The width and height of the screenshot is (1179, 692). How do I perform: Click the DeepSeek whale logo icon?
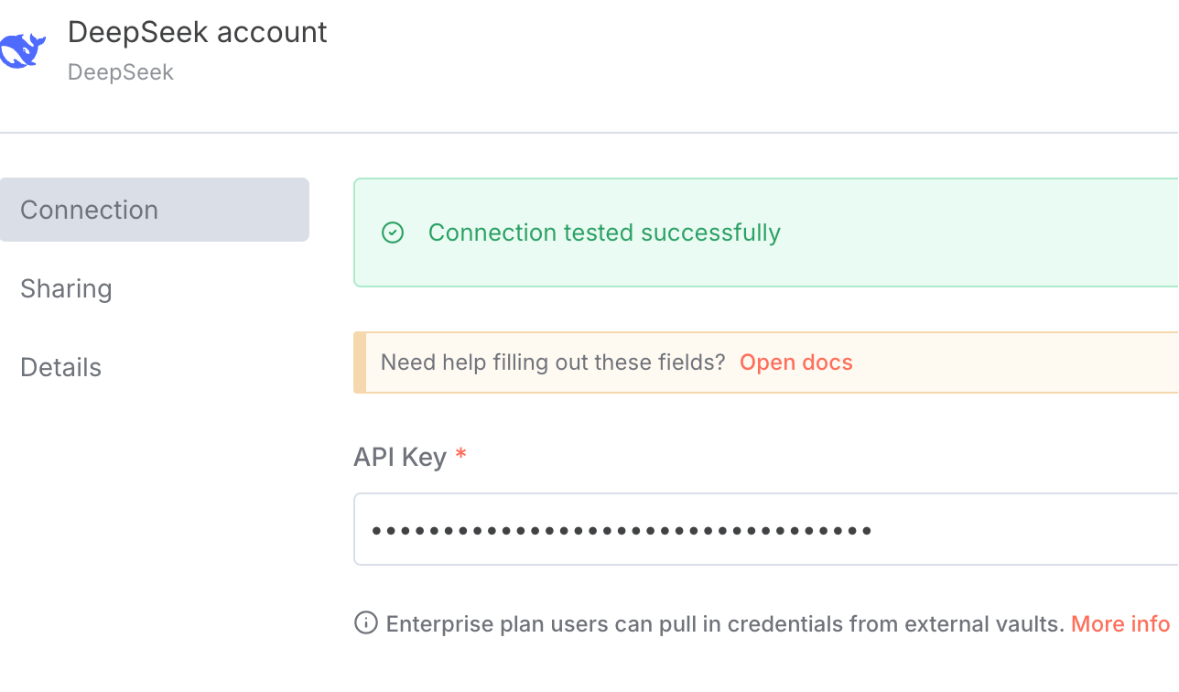coord(22,50)
